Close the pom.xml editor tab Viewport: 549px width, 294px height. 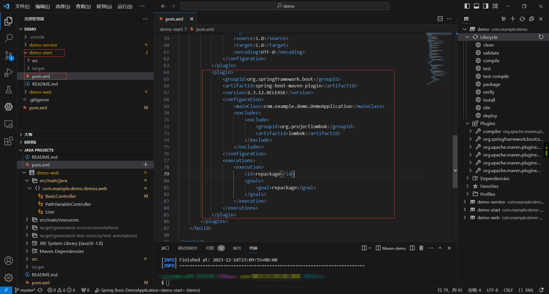[192, 19]
